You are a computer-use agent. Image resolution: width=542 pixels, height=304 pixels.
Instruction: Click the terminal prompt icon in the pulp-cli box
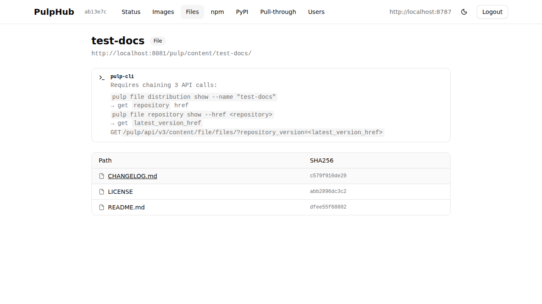pyautogui.click(x=102, y=78)
